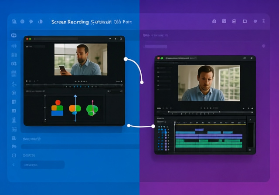Click the right window's large video preview
This screenshot has height=195, width=279.
pyautogui.click(x=209, y=83)
